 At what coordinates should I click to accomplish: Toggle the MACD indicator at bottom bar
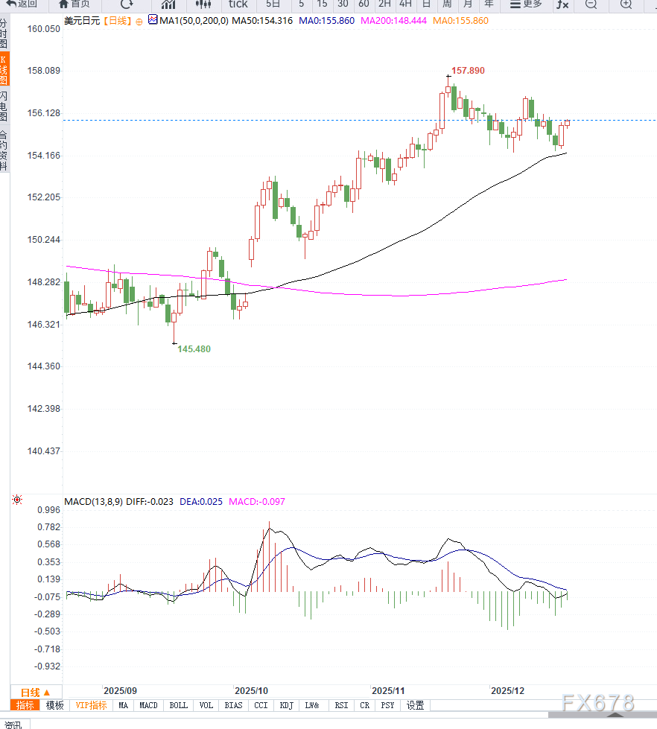tap(148, 705)
